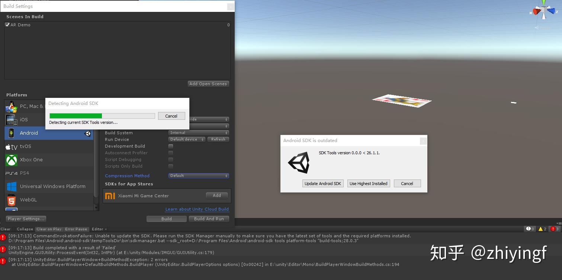Enable Scripts Only Build
Screen dimensions: 562x280
(x=171, y=166)
